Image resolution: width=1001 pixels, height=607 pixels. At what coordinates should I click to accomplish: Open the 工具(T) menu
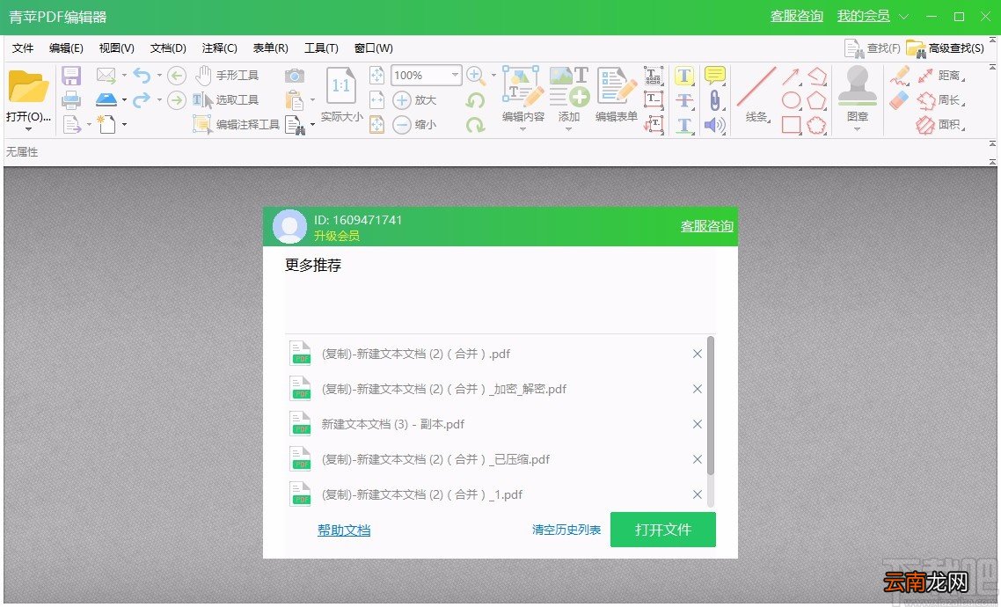[x=321, y=48]
